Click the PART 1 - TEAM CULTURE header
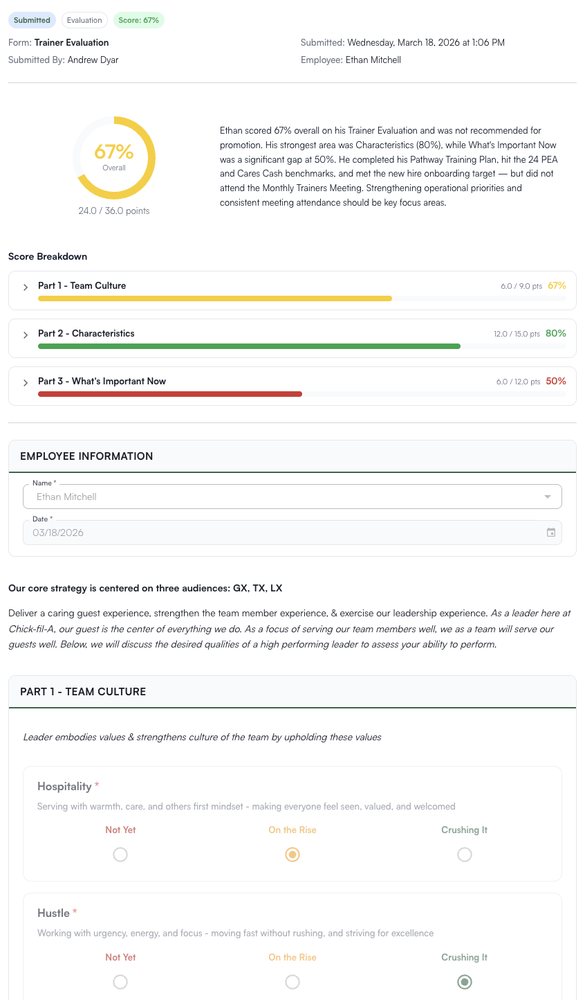 (x=84, y=691)
